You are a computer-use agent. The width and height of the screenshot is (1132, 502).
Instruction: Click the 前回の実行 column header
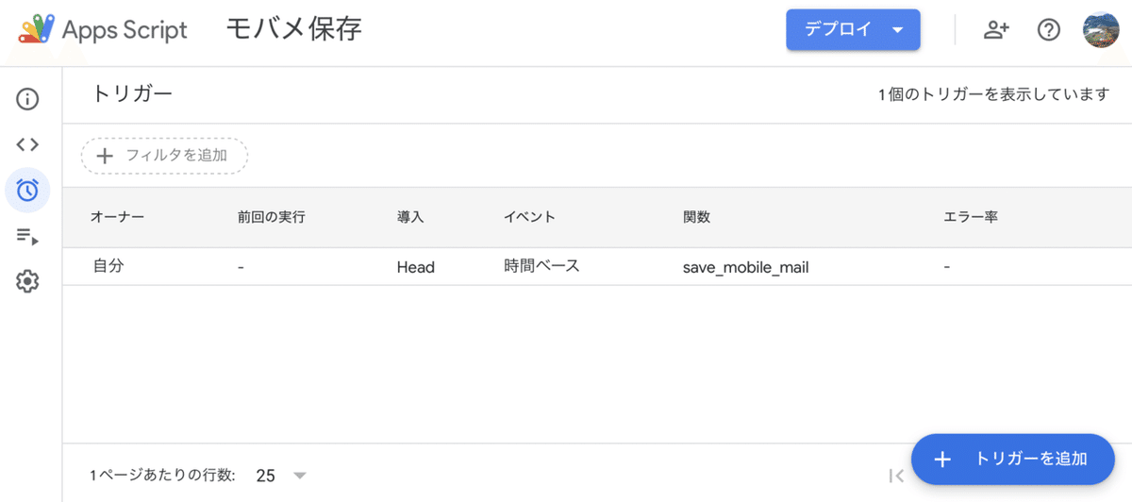click(x=272, y=217)
